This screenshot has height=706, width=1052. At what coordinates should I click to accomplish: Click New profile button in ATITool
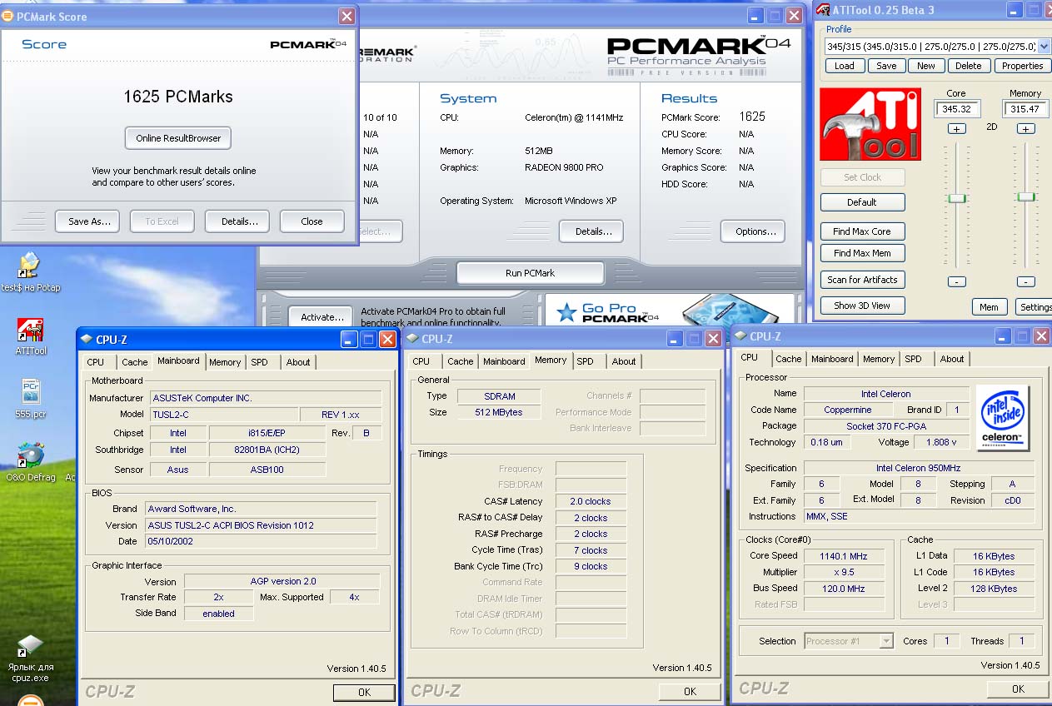(926, 66)
